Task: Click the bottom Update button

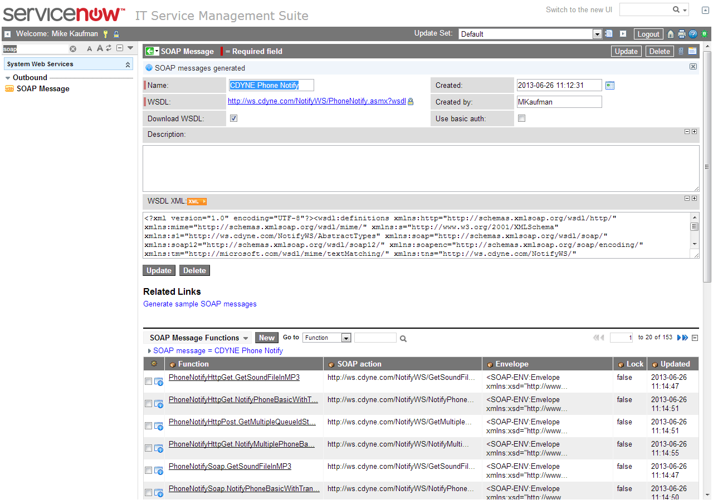Action: click(x=159, y=270)
